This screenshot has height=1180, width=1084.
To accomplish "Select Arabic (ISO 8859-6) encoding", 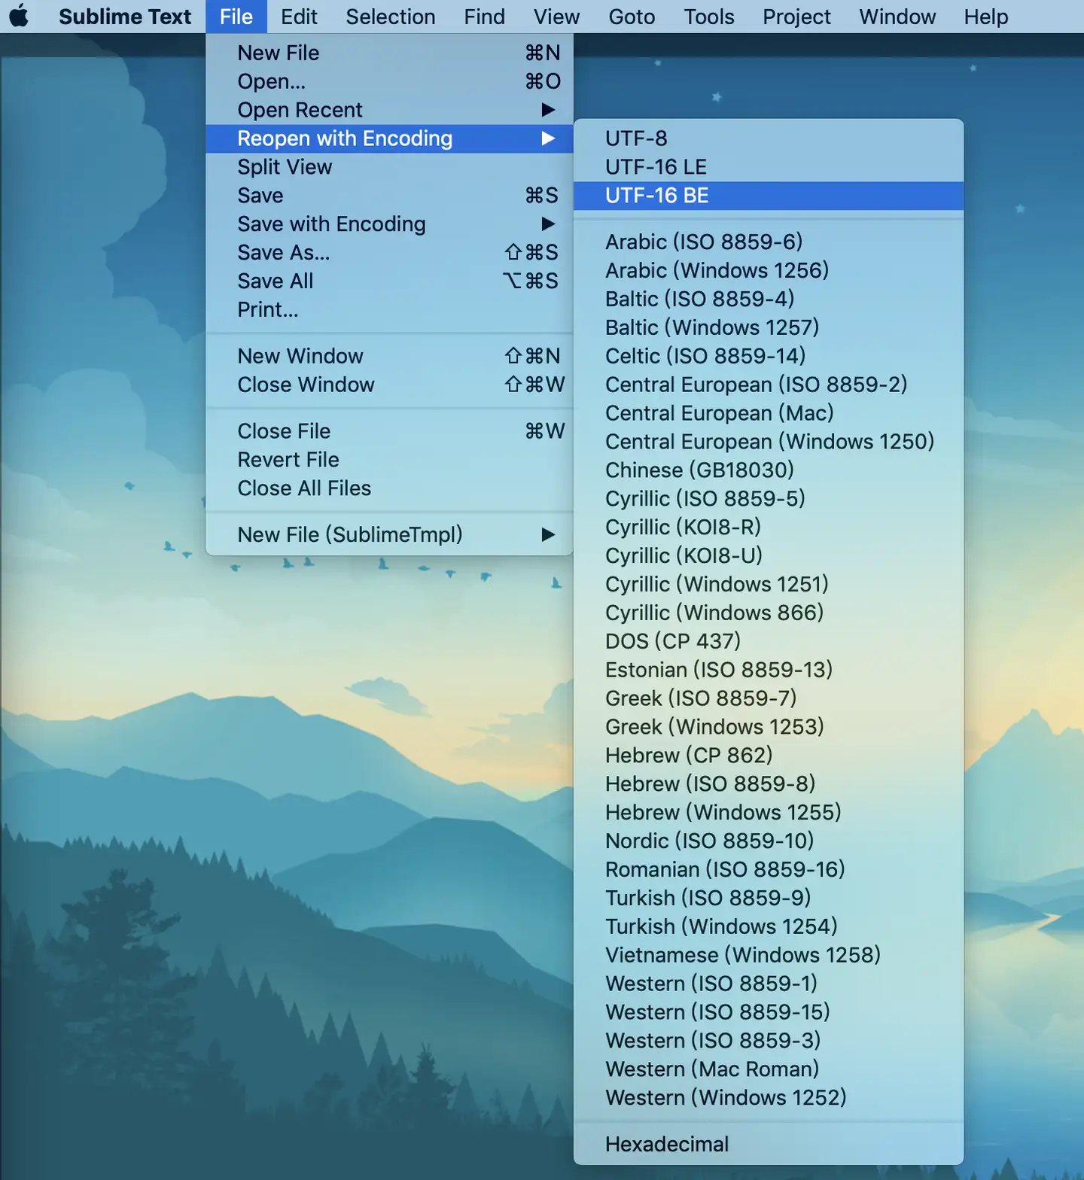I will pyautogui.click(x=769, y=242).
